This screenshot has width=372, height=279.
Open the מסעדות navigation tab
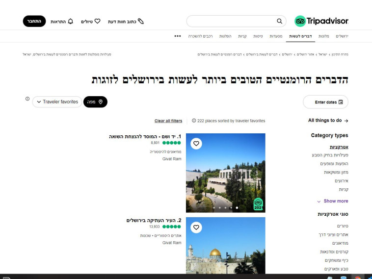[276, 36]
